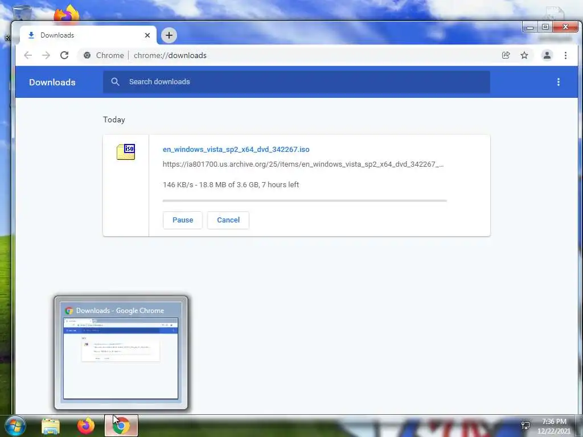The height and width of the screenshot is (437, 583).
Task: Click the magnifier search icon
Action: tap(115, 82)
